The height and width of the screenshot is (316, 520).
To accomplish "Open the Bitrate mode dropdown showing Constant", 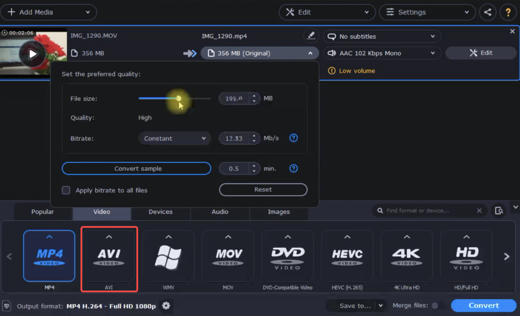I will click(174, 138).
